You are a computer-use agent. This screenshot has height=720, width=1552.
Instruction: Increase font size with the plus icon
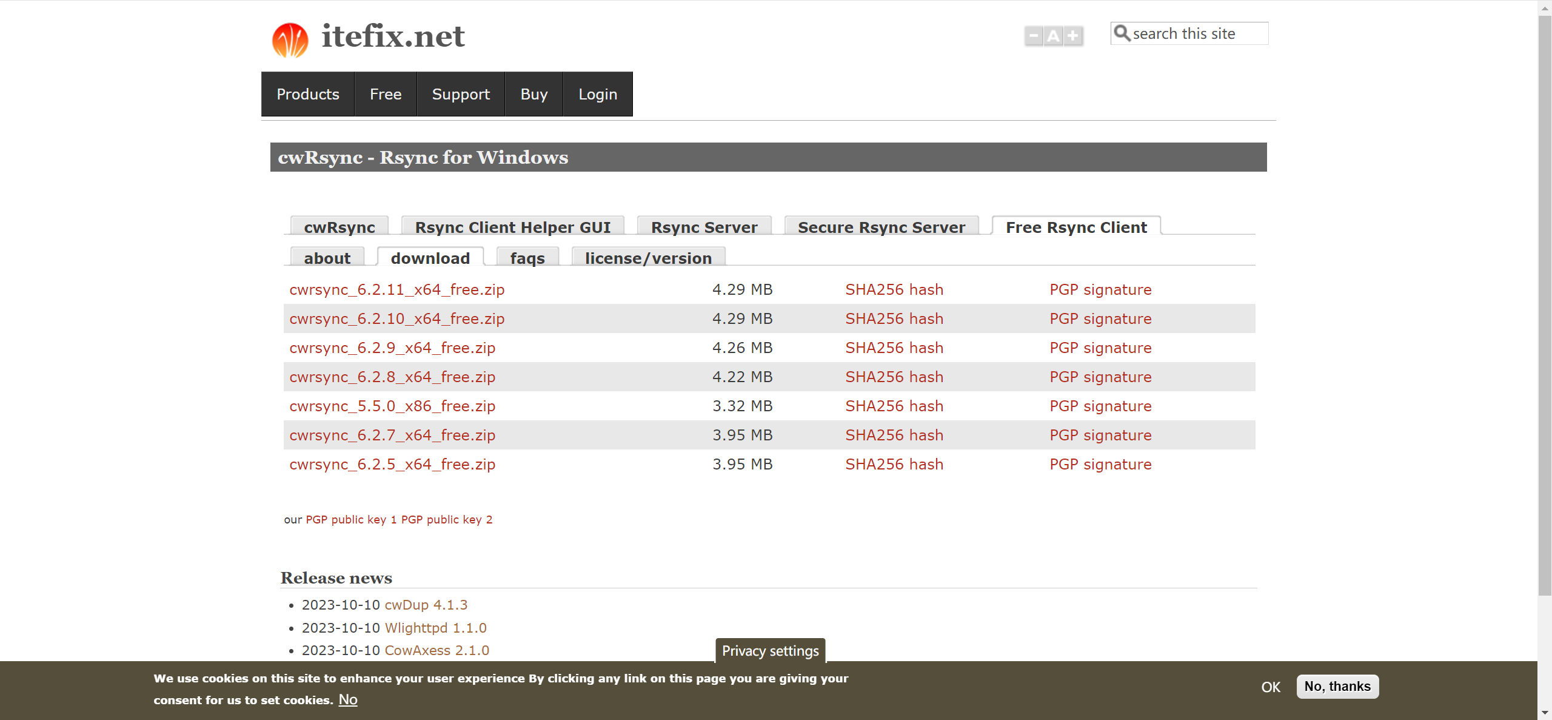1074,36
